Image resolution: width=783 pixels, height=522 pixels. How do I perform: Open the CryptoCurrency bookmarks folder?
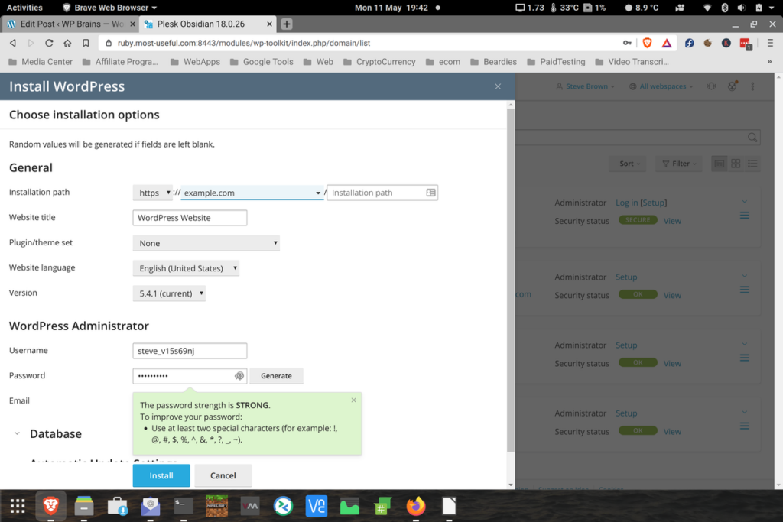click(379, 62)
